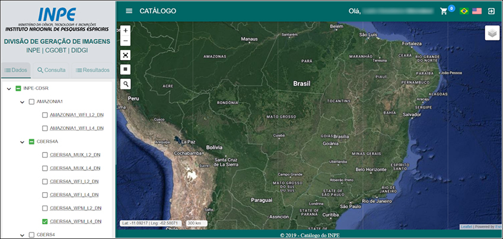
Task: Switch to the Consulta tab
Action: (x=51, y=70)
